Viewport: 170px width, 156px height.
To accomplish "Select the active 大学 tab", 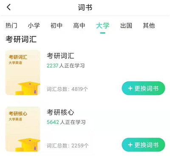I will point(102,26).
